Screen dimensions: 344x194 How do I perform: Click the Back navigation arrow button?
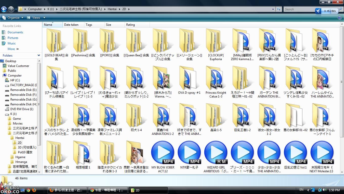tap(4, 9)
